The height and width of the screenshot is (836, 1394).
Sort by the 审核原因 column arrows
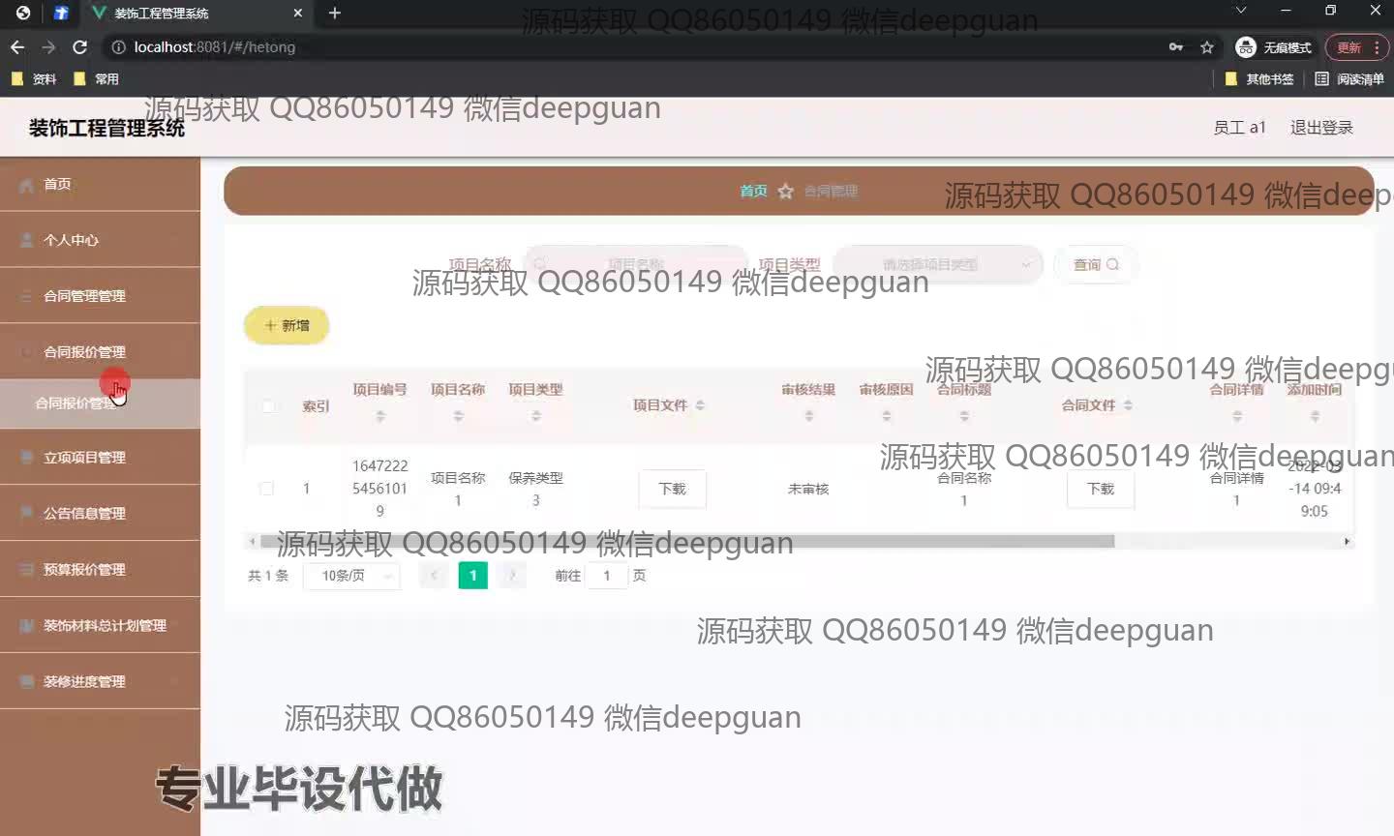[887, 416]
